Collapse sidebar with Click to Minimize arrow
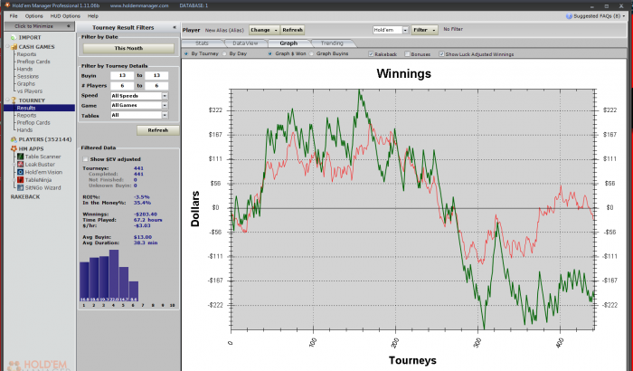This screenshot has width=633, height=371. [68, 26]
